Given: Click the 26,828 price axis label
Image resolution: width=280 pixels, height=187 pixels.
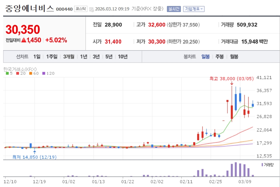Looking at the screenshot, I should [264, 117].
